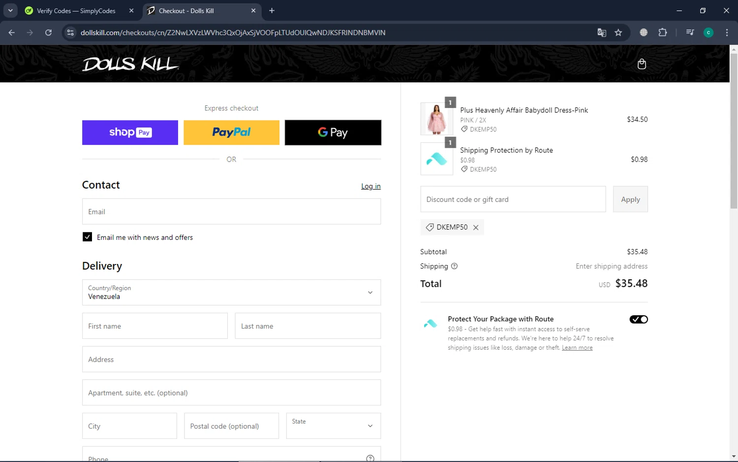Minimize the Chrome window
738x462 pixels.
pyautogui.click(x=679, y=10)
